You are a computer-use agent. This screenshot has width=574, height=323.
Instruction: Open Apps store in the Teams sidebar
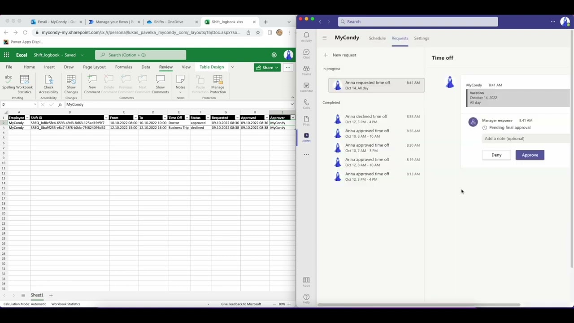pyautogui.click(x=306, y=282)
